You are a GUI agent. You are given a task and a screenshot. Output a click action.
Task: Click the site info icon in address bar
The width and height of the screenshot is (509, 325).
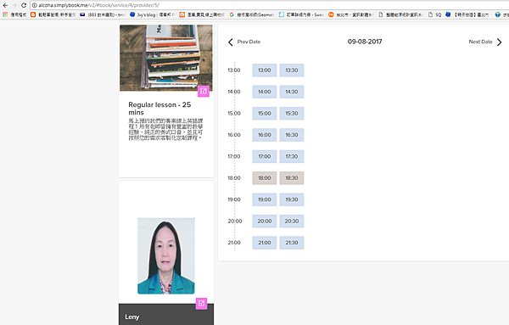coord(35,5)
